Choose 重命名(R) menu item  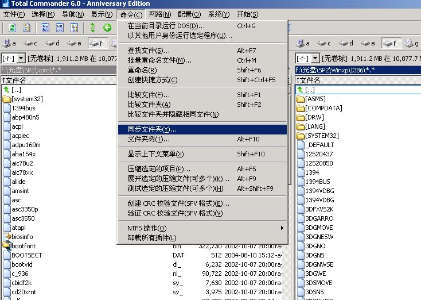[x=202, y=70]
